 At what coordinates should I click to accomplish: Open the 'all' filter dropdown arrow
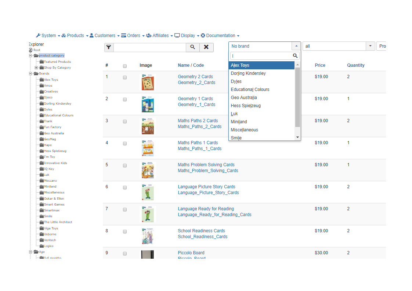tap(370, 46)
